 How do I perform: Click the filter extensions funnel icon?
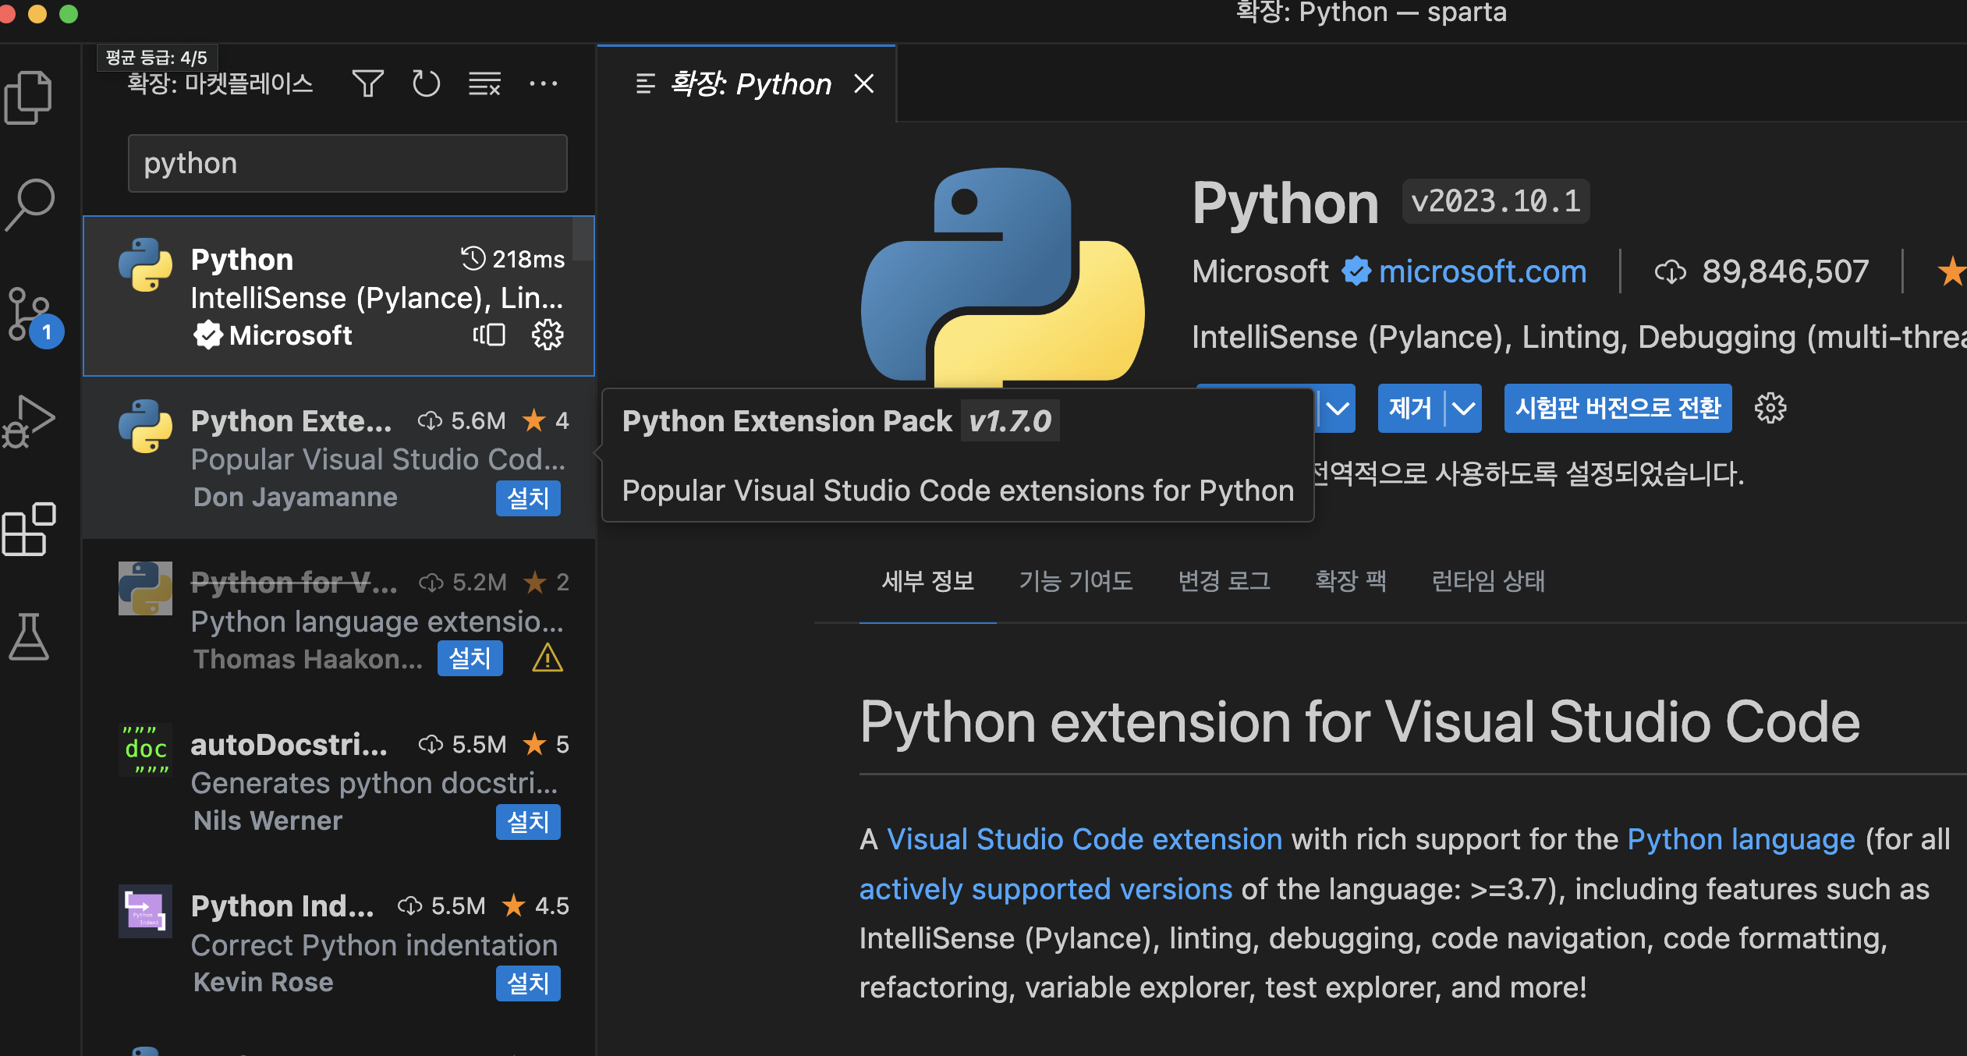367,83
